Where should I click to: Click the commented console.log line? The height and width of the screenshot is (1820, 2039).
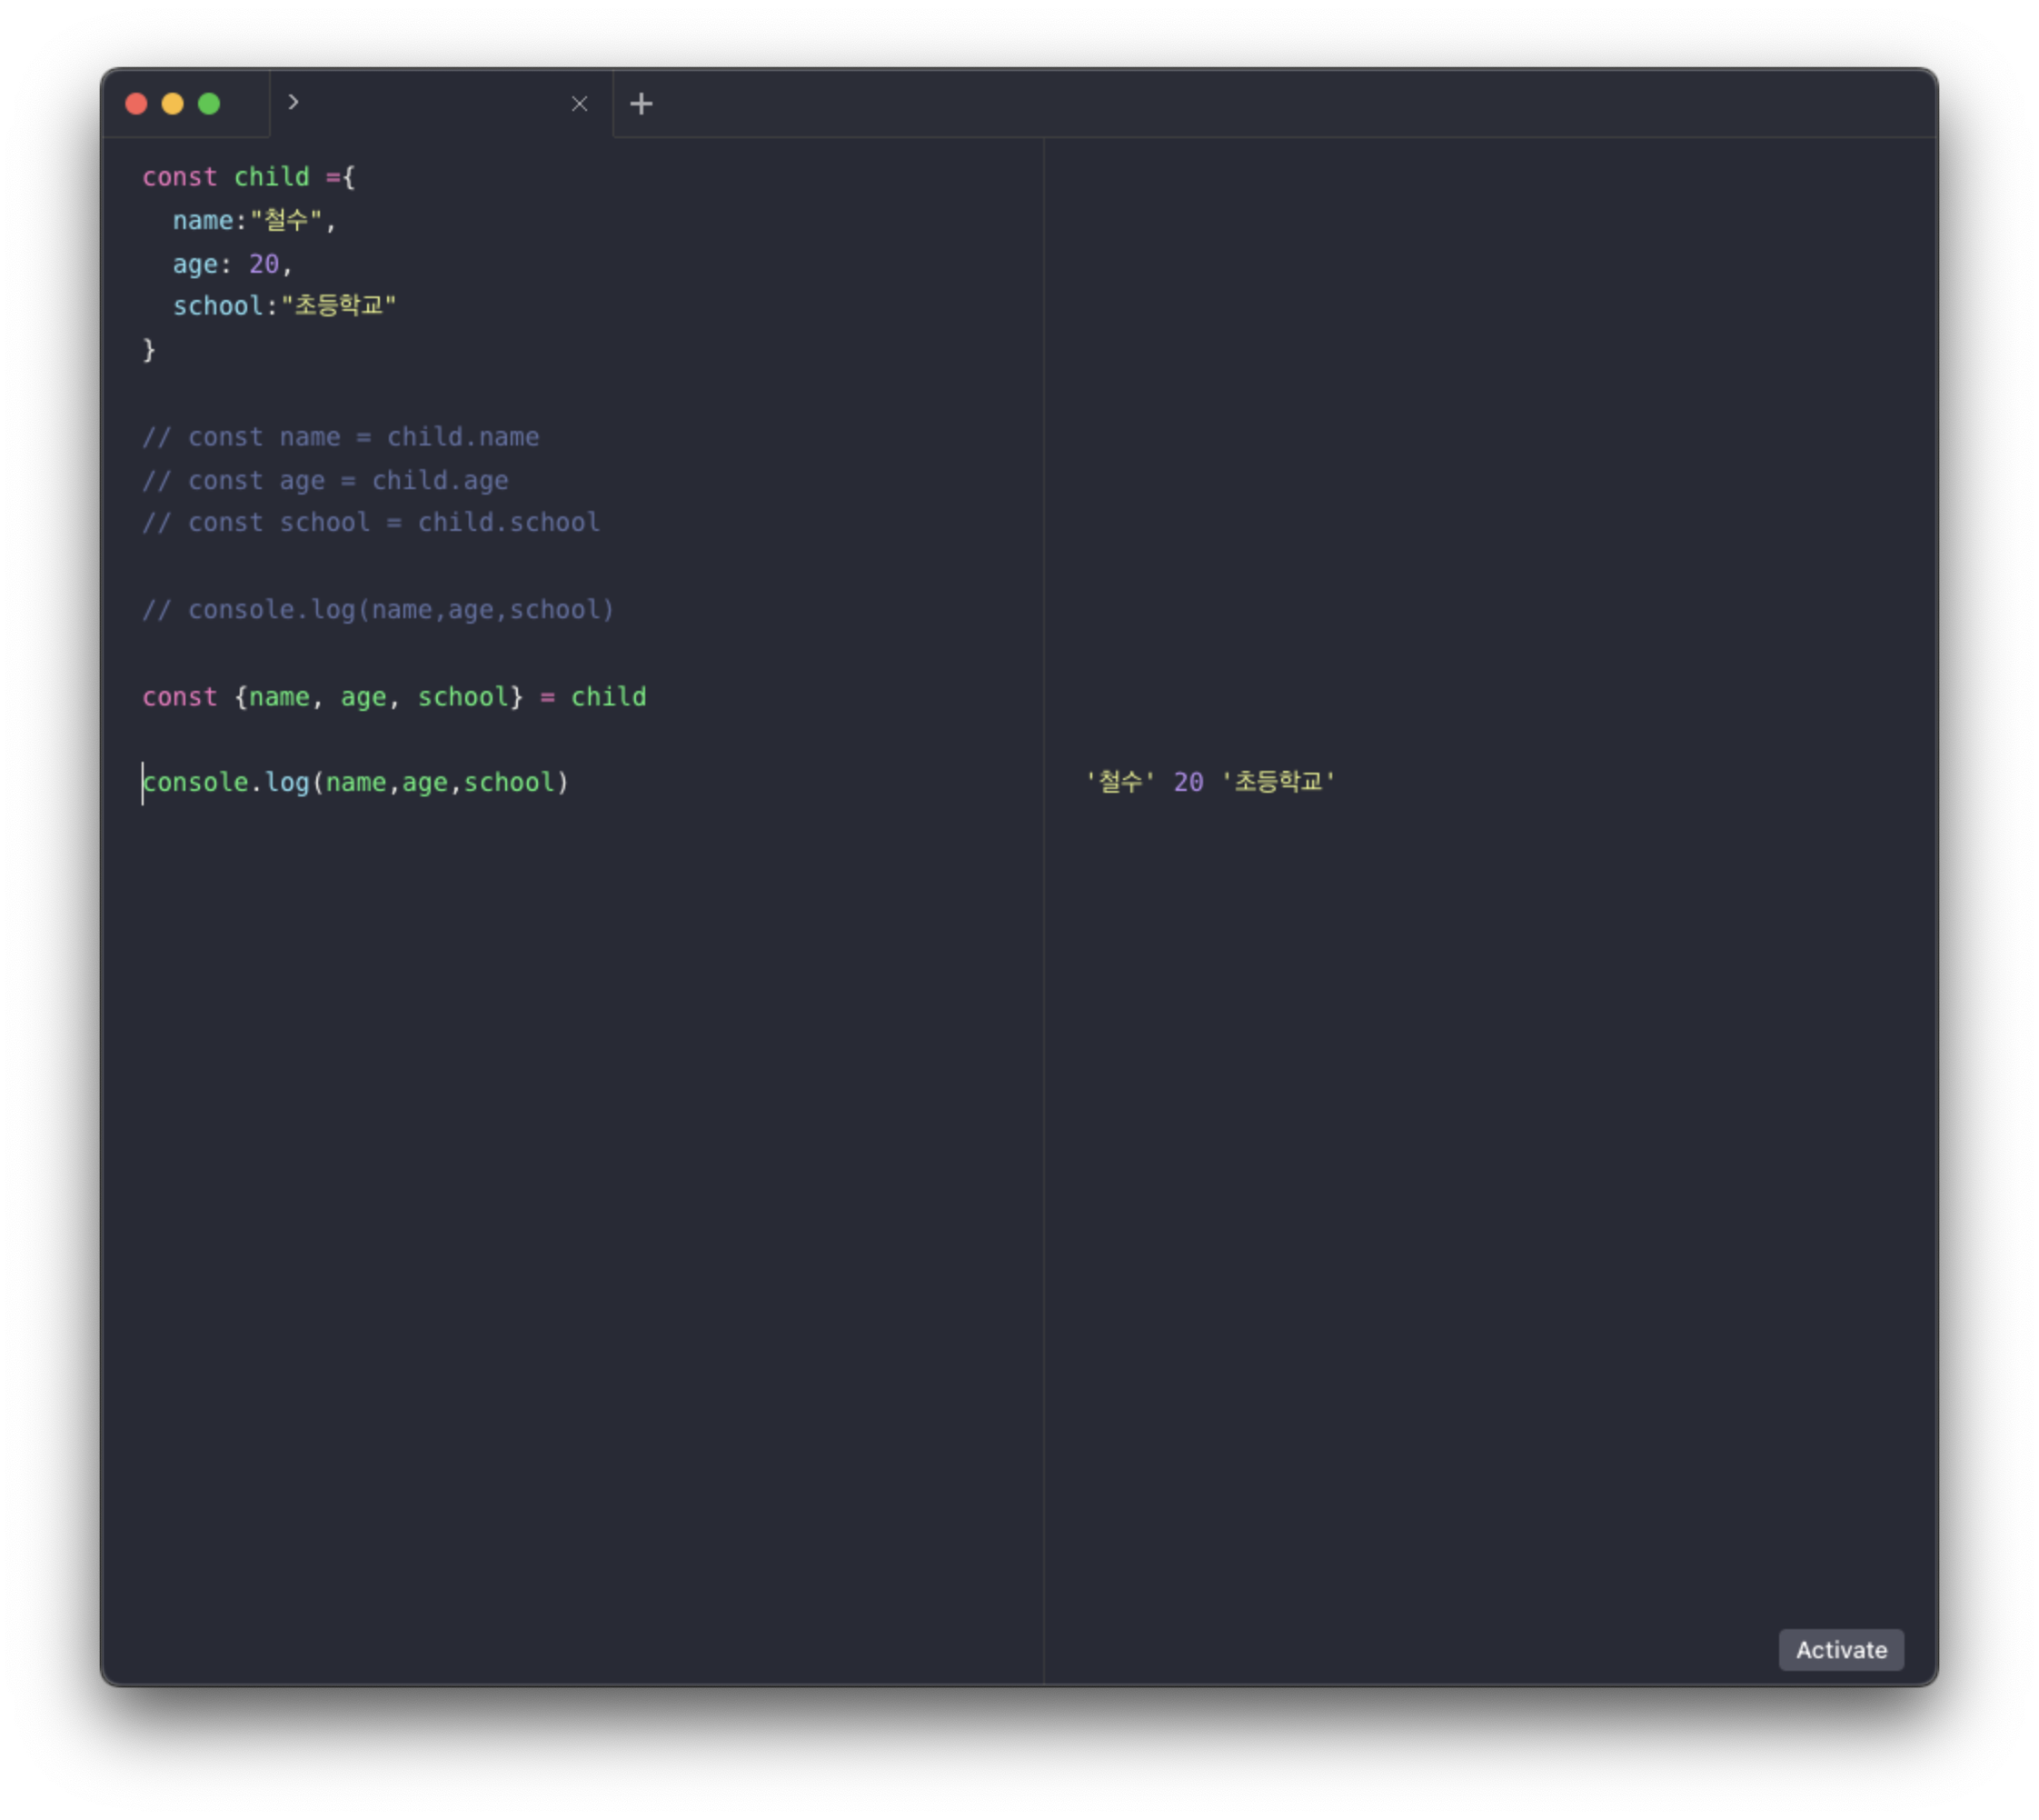[x=378, y=610]
